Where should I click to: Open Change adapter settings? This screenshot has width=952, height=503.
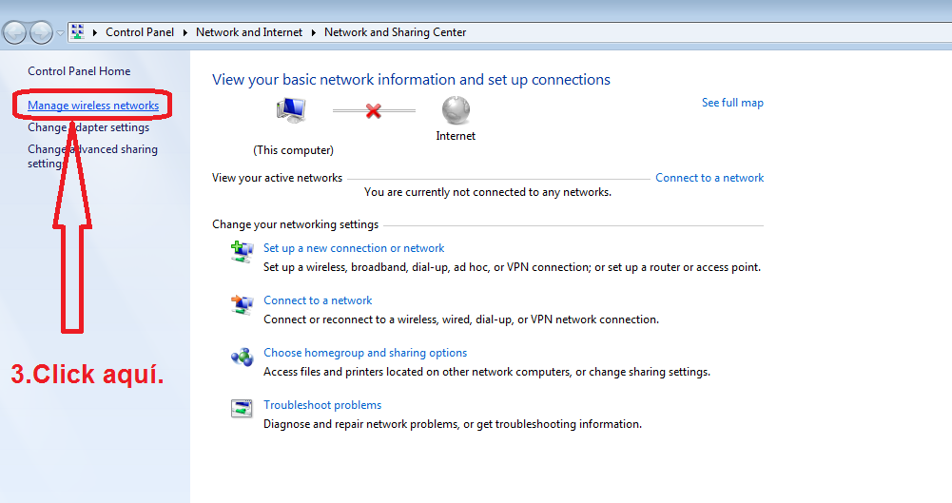pyautogui.click(x=88, y=127)
